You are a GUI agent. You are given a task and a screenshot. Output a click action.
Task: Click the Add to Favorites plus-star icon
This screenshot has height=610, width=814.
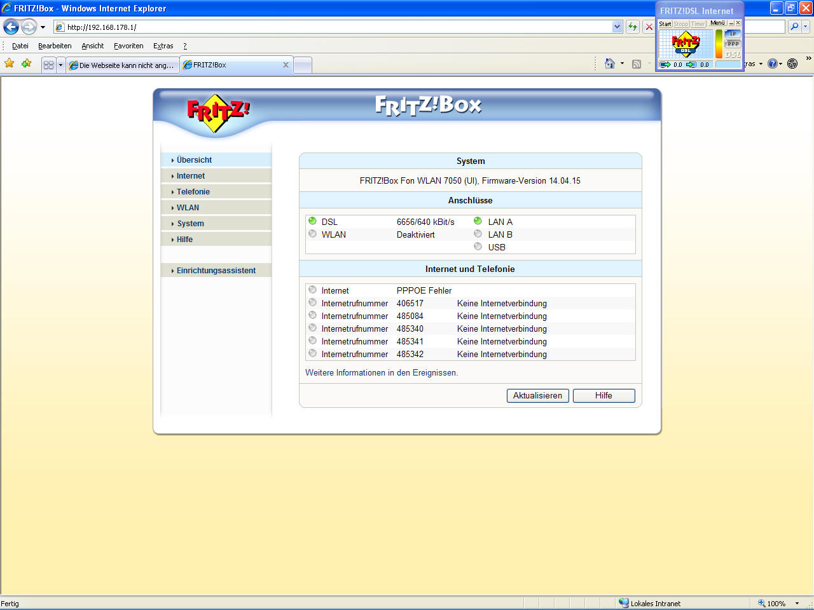coord(27,64)
